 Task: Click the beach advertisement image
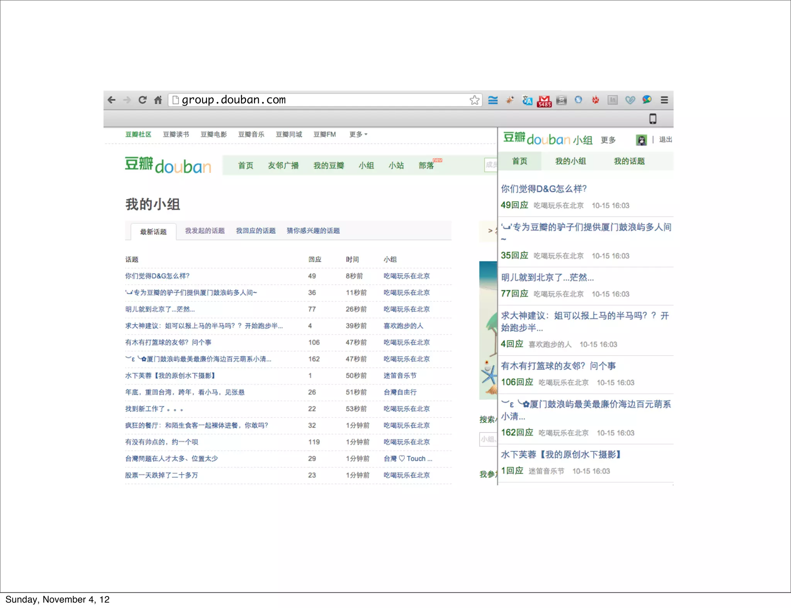point(488,330)
